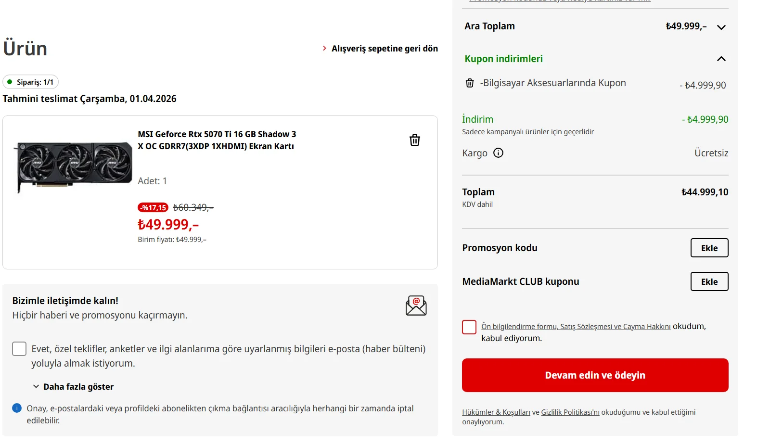Click the red -%17,15 discount badge
This screenshot has height=445, width=757.
(x=153, y=208)
